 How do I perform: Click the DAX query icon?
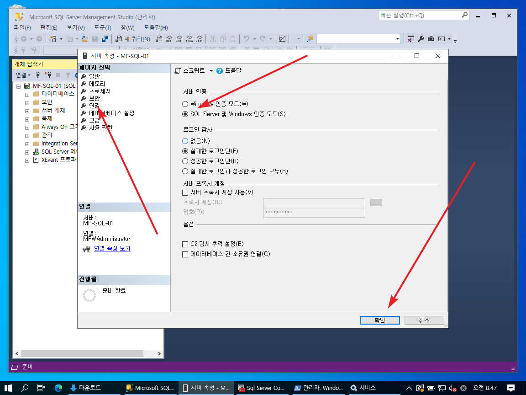[199, 39]
